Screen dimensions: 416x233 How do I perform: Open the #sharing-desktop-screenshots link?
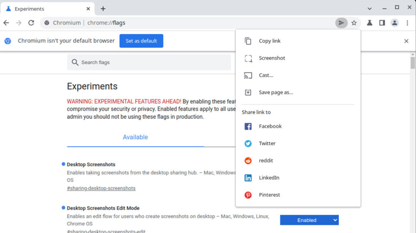[x=101, y=188]
